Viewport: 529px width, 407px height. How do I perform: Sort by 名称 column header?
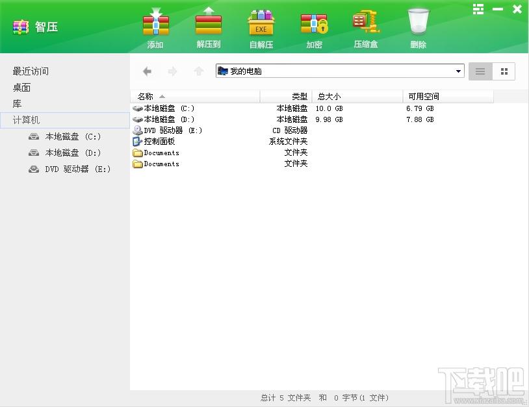point(195,97)
